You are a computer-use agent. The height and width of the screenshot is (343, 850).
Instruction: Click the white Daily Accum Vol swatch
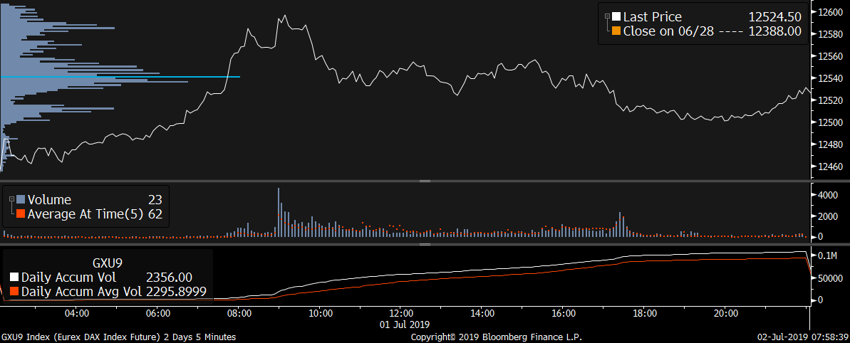[x=15, y=278]
